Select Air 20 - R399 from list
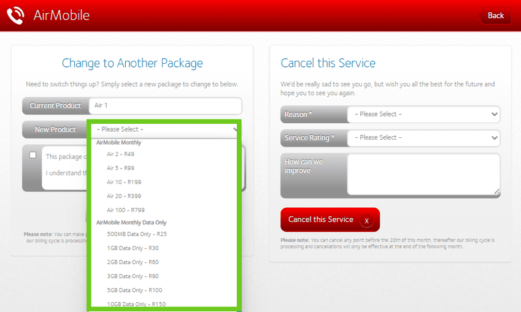Image resolution: width=521 pixels, height=312 pixels. click(123, 196)
